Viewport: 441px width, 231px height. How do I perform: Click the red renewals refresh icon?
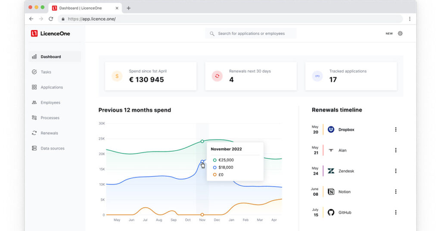217,76
